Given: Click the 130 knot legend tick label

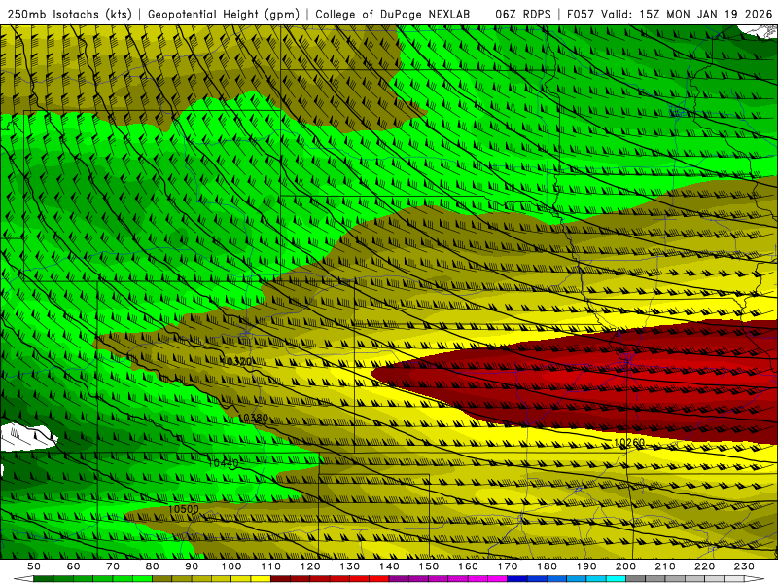Looking at the screenshot, I should tap(350, 566).
